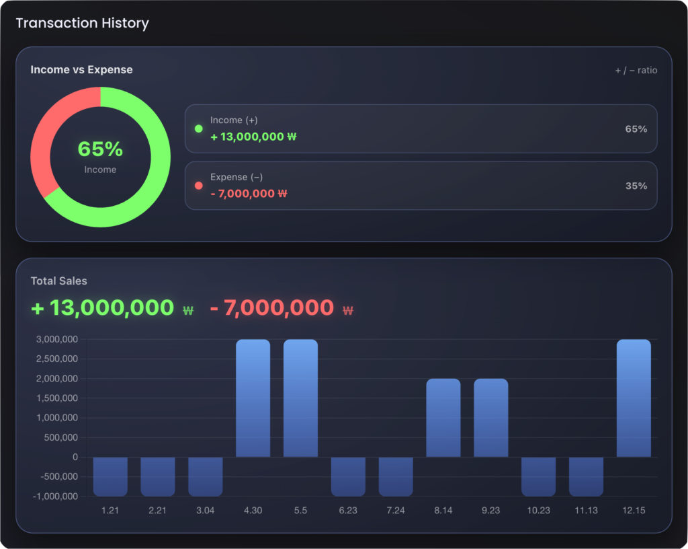Click the negative bar for 10.23

[x=539, y=476]
